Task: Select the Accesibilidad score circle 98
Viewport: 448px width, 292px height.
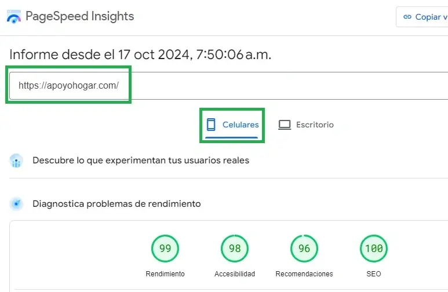Action: point(235,249)
